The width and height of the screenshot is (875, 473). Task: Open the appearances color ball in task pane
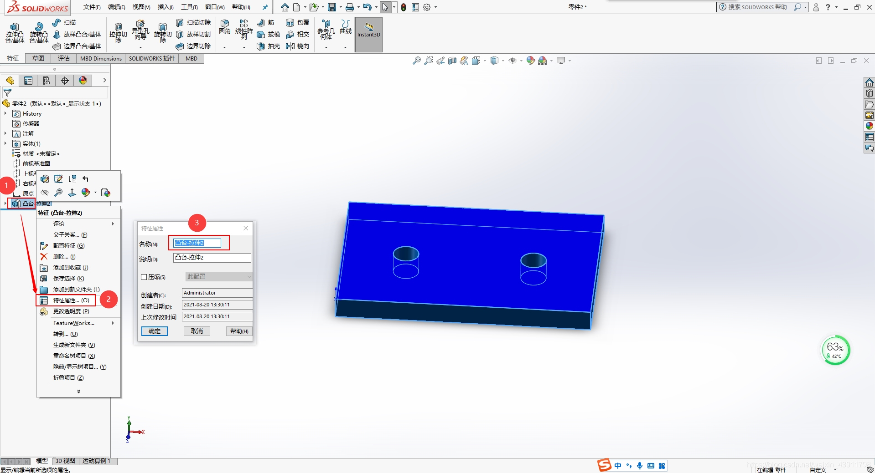[x=870, y=126]
